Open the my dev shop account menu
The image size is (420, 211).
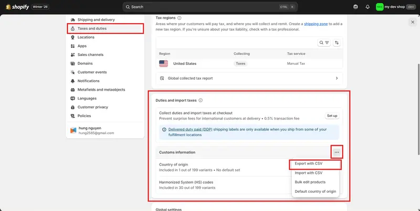click(x=396, y=7)
